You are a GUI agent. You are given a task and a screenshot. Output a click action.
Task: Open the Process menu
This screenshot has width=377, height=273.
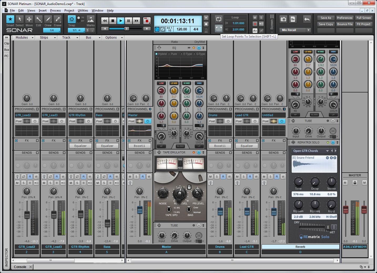(x=55, y=11)
